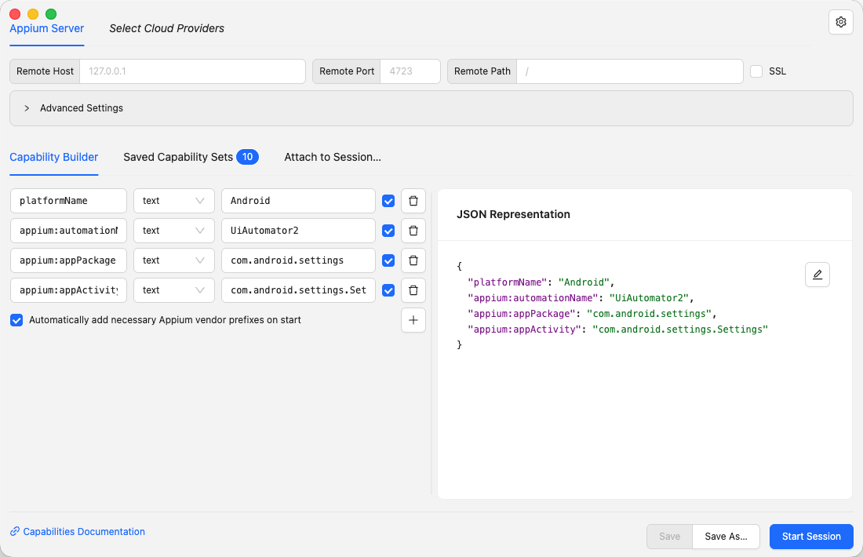Open the Appium Inspector settings gear
Image resolution: width=863 pixels, height=557 pixels.
pyautogui.click(x=840, y=22)
